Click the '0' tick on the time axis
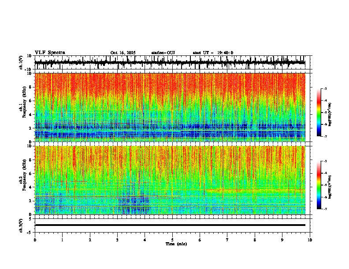Viewport: 349px width, 269px height. [x=35, y=240]
